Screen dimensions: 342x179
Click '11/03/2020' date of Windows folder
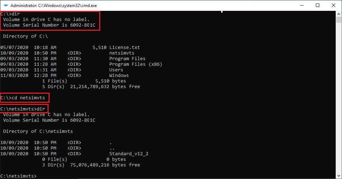pyautogui.click(x=14, y=75)
